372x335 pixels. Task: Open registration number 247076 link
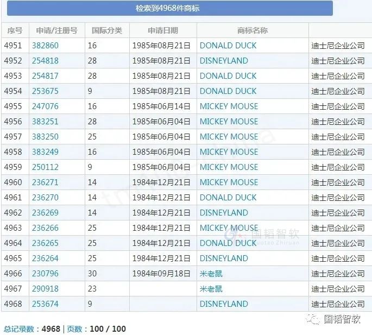click(45, 106)
